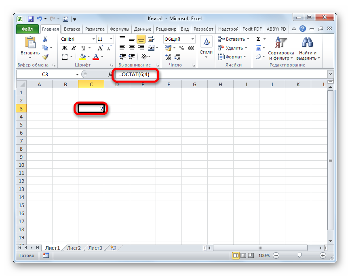
Task: Toggle bold formatting Ж
Action: [65, 48]
